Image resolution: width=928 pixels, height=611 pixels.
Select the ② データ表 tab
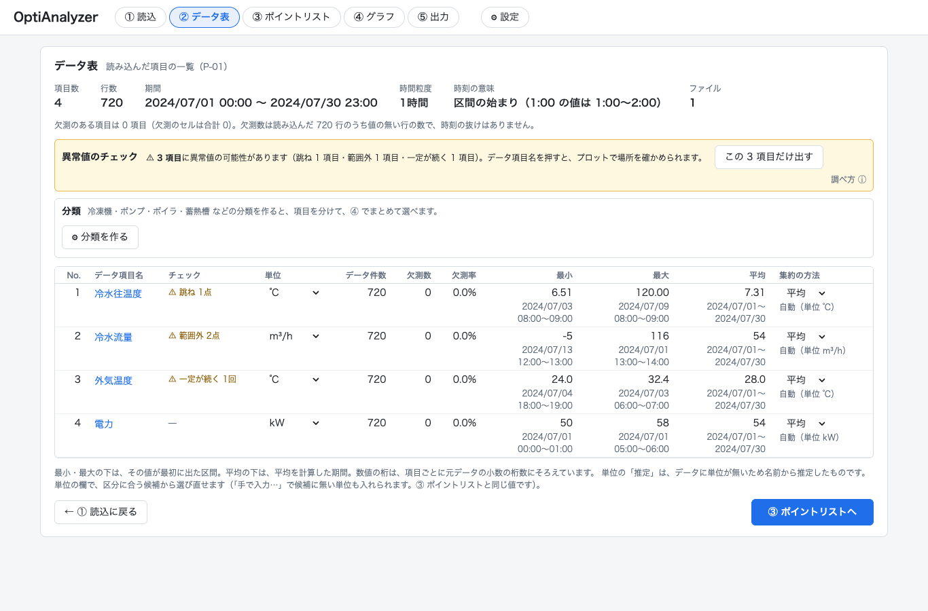[204, 17]
